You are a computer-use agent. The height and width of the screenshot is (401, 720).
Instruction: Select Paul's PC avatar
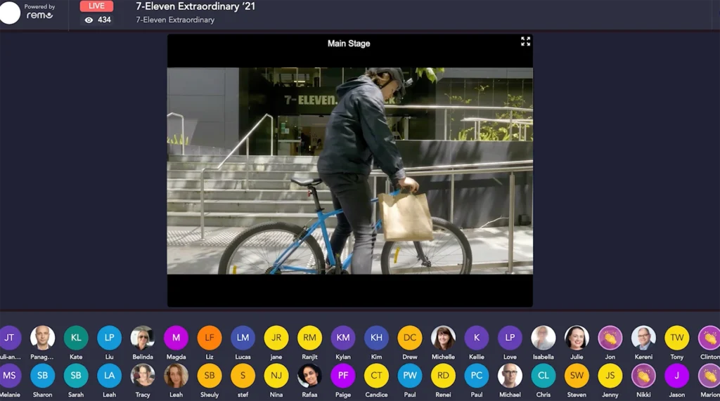pos(477,376)
